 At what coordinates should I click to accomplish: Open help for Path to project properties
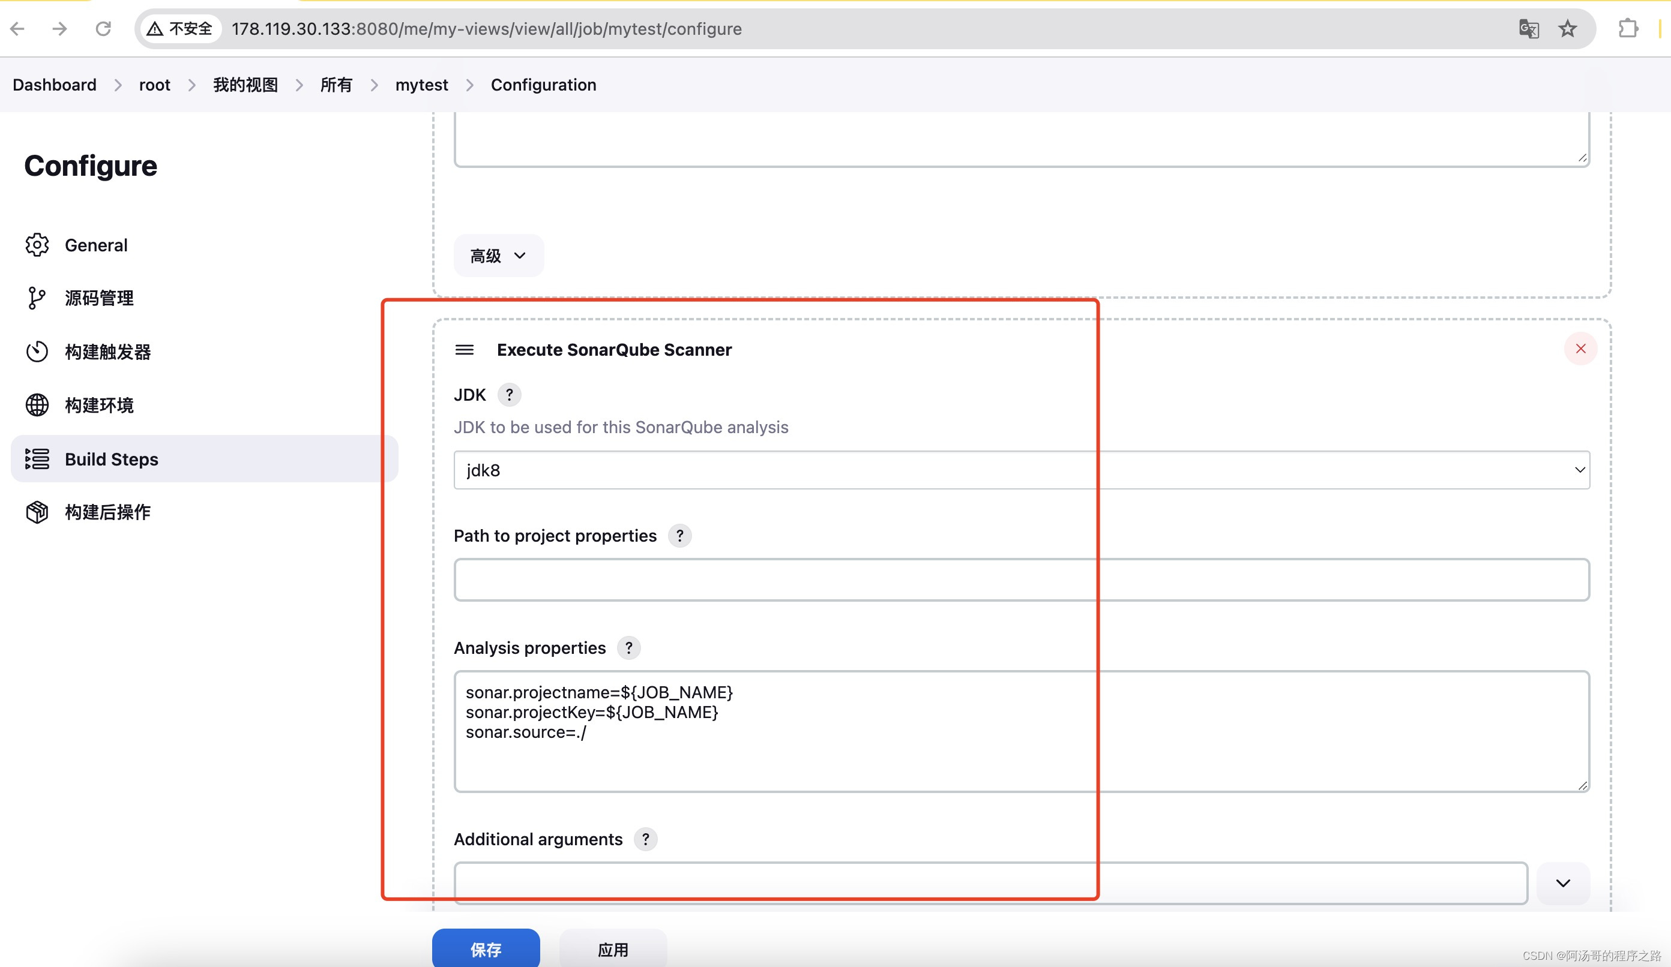679,536
